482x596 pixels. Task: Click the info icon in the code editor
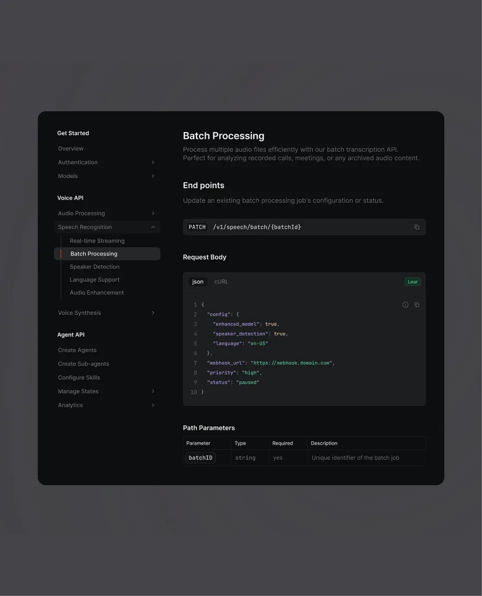tap(405, 304)
